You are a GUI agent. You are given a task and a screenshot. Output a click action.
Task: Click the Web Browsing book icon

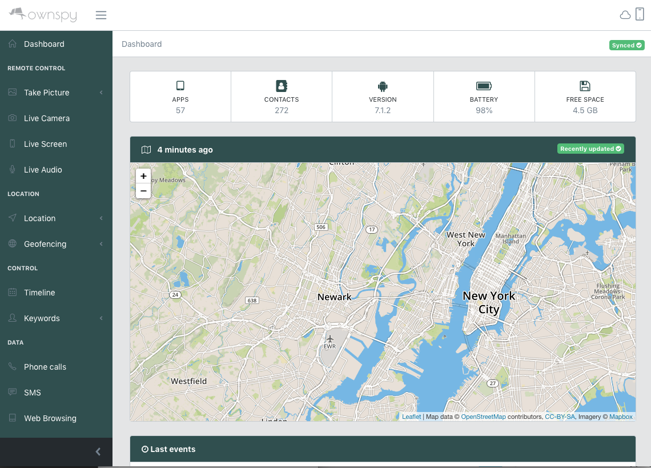click(x=13, y=418)
